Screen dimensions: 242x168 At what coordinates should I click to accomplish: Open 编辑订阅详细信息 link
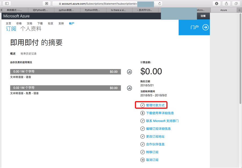pyautogui.click(x=158, y=129)
